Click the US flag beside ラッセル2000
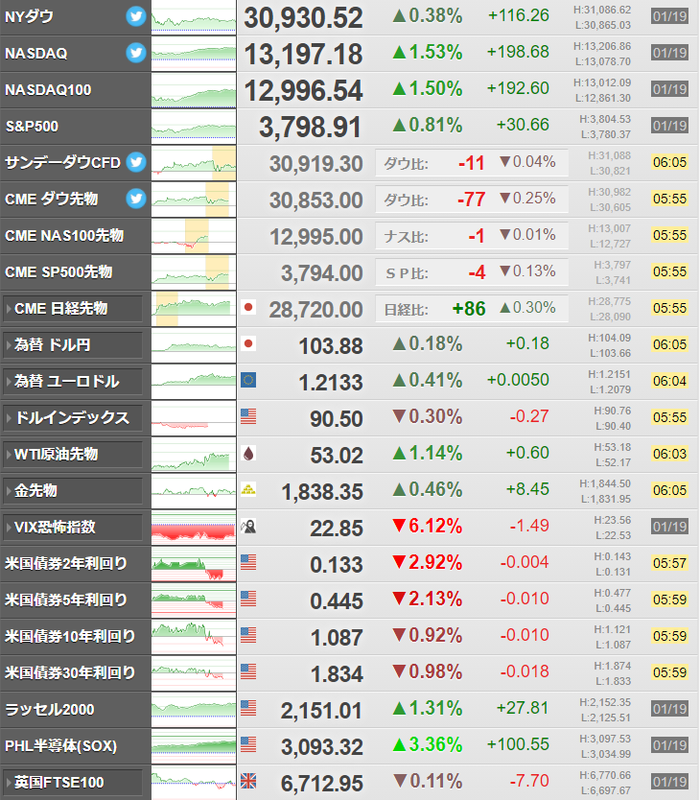Image resolution: width=700 pixels, height=800 pixels. tap(248, 708)
